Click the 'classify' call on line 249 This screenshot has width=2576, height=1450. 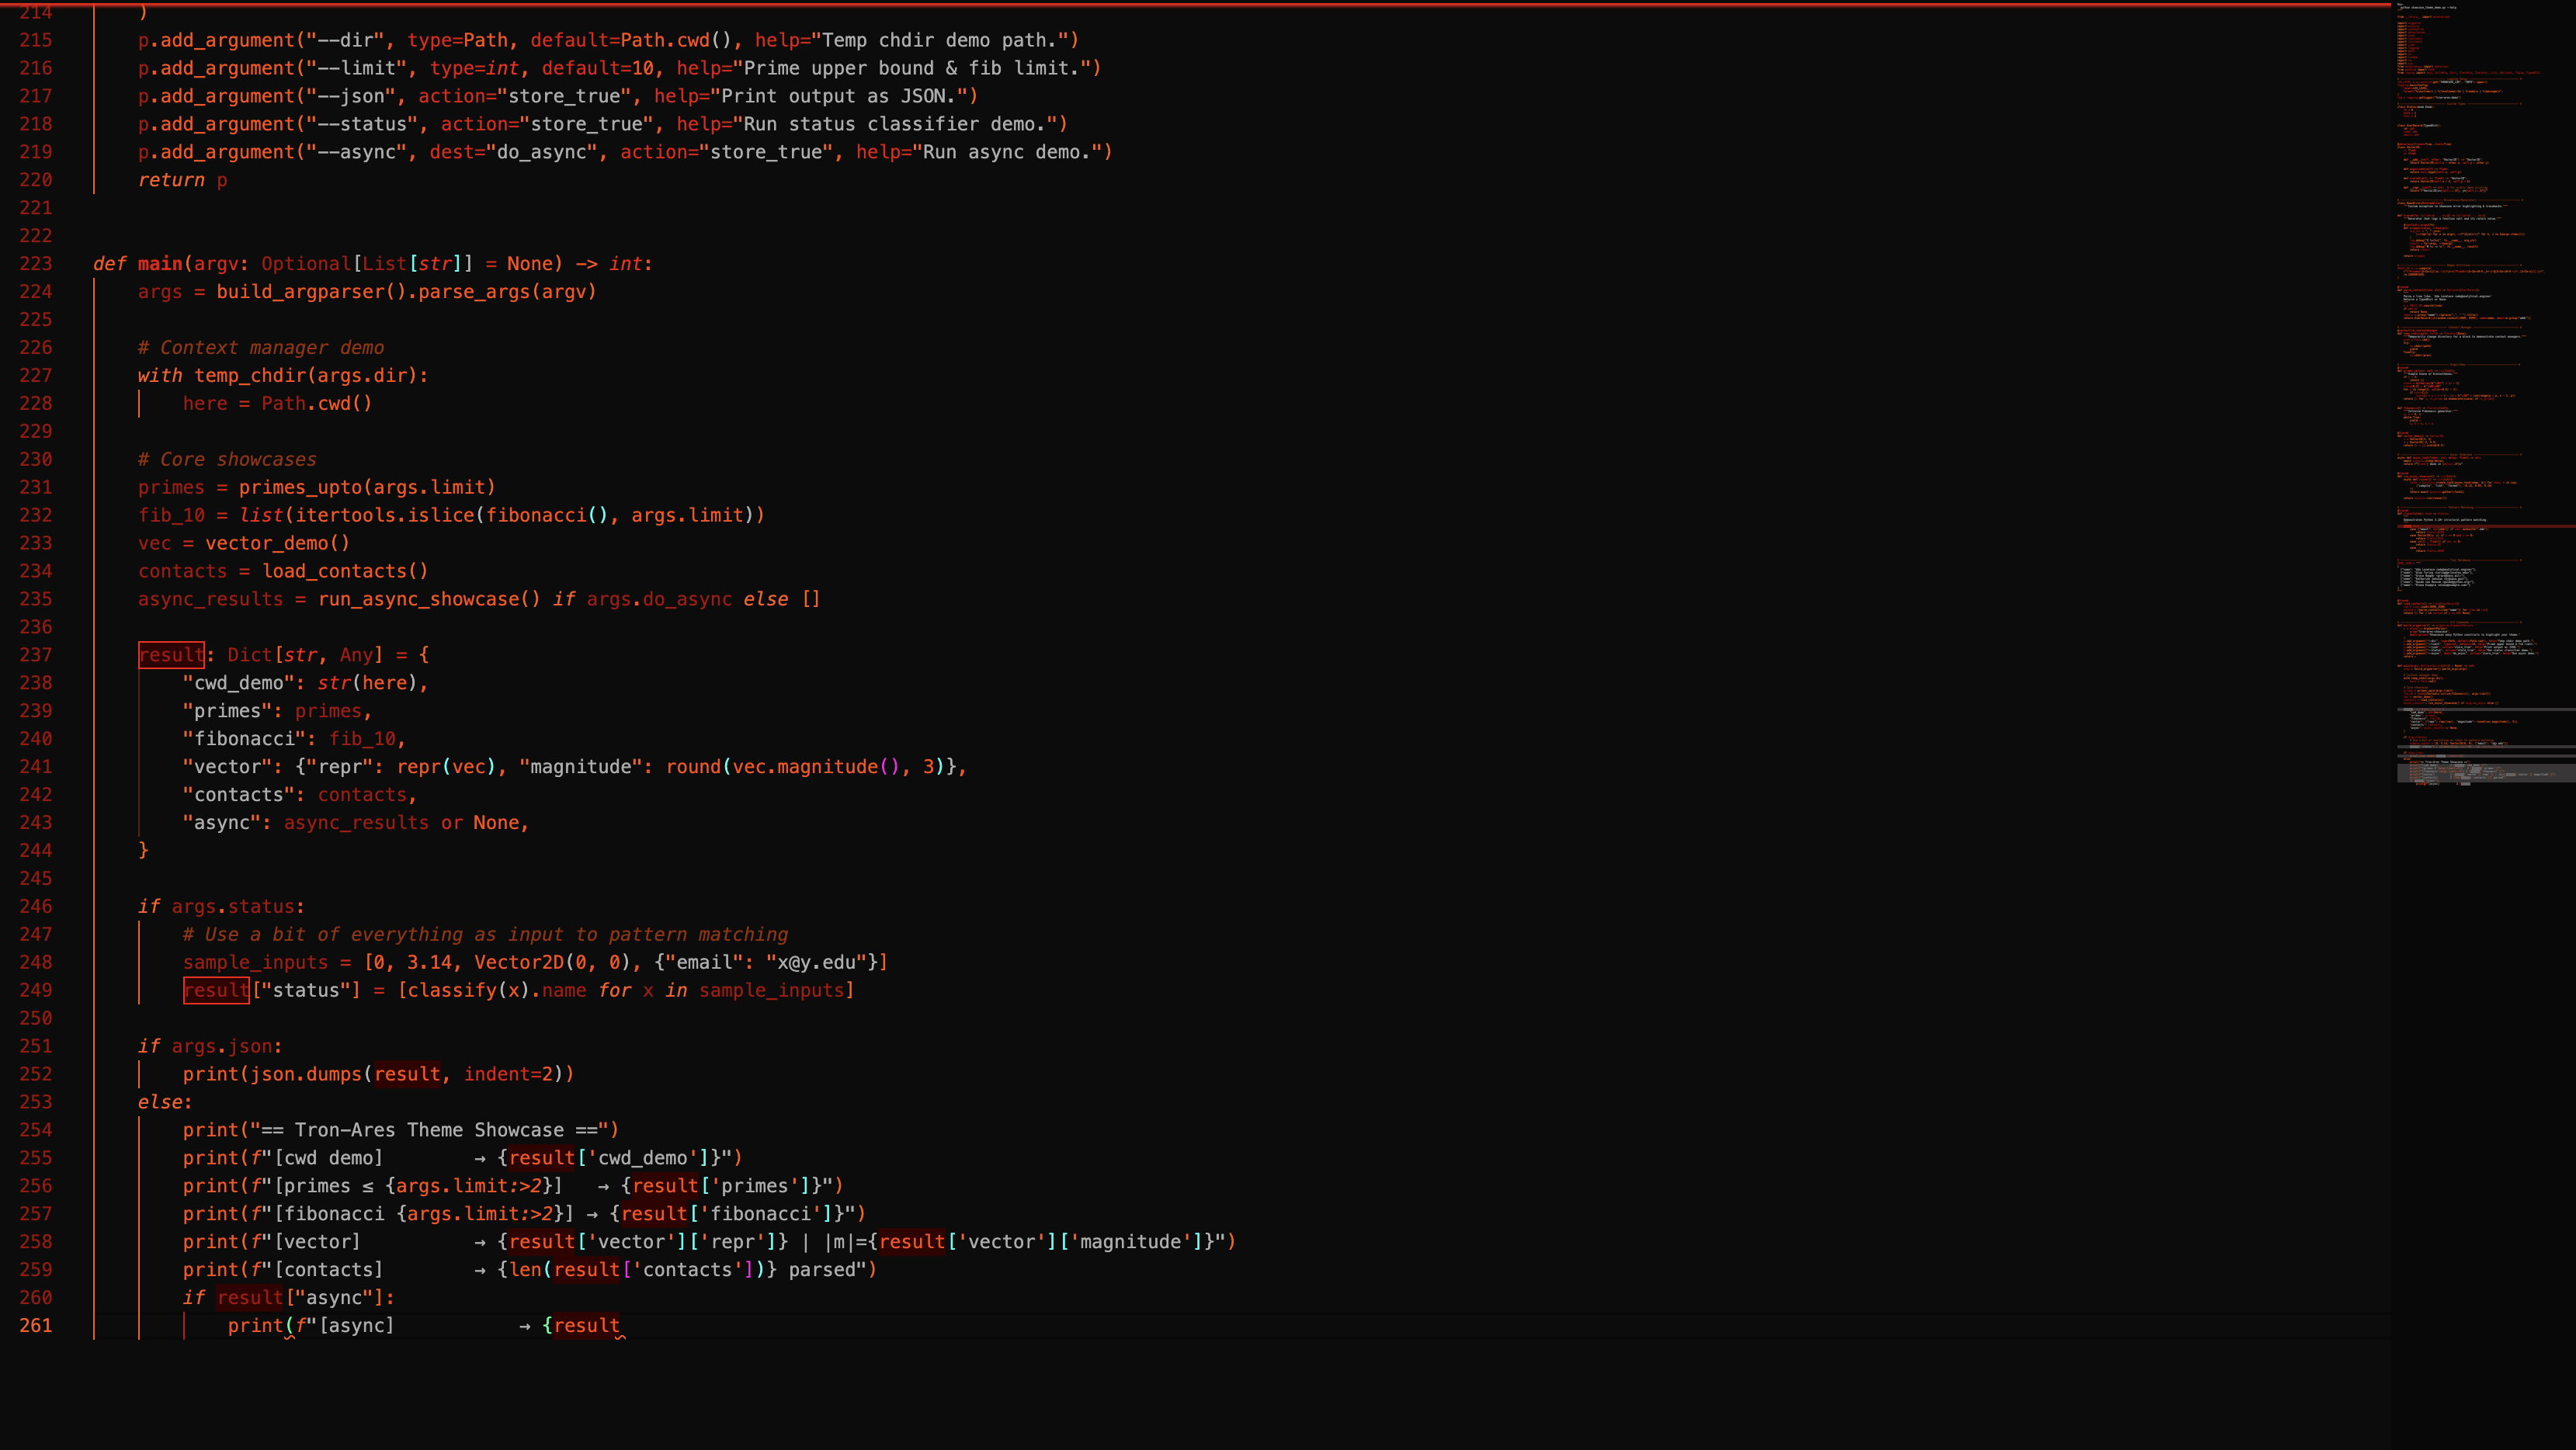(452, 990)
